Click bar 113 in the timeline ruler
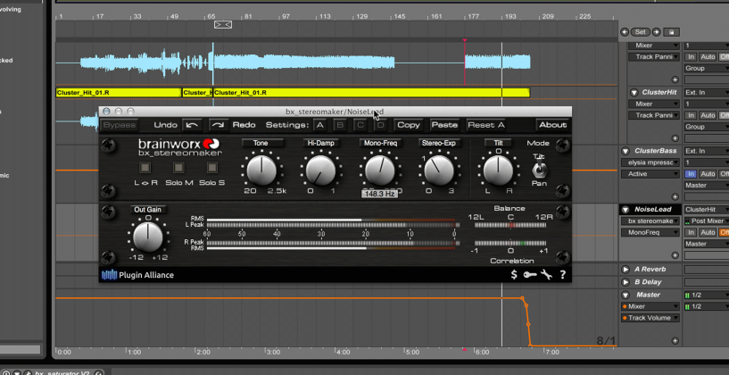 click(325, 16)
